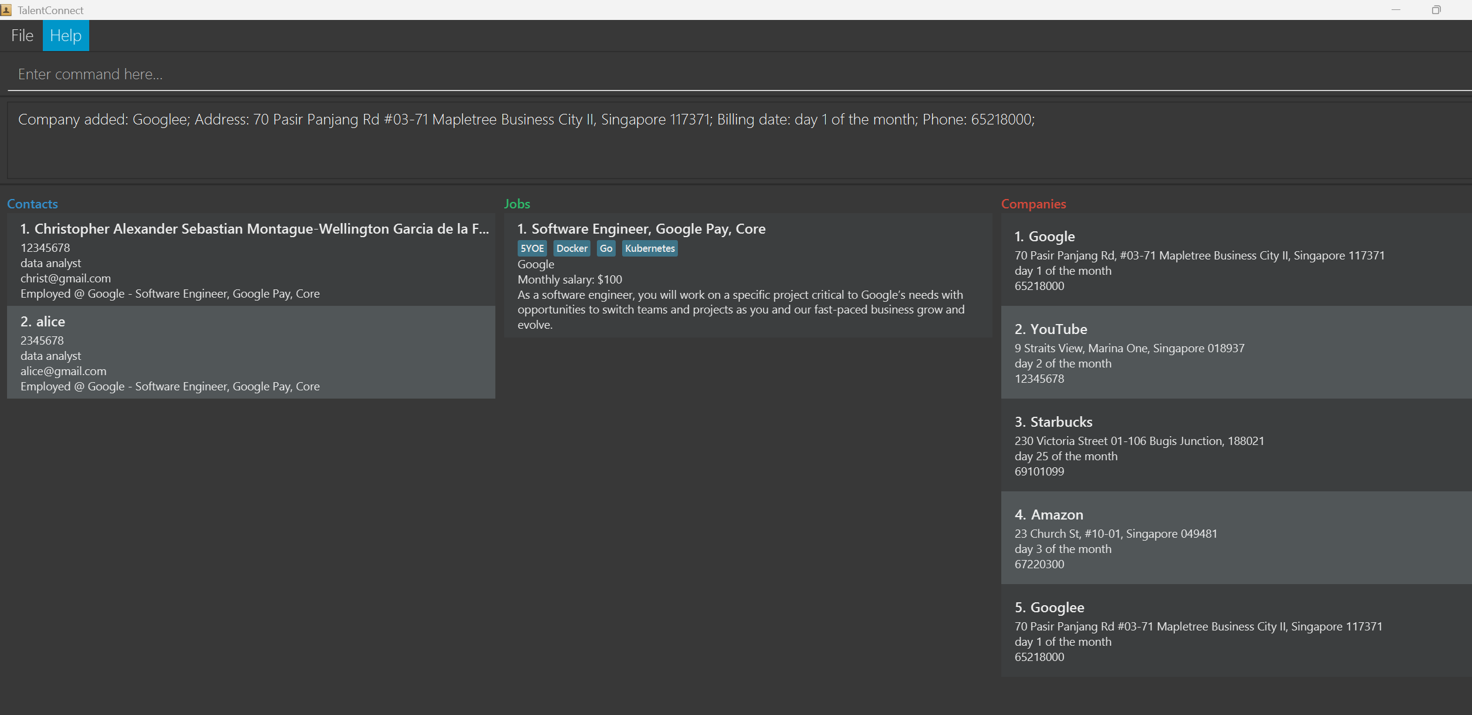
Task: Open the Help menu
Action: click(x=66, y=36)
